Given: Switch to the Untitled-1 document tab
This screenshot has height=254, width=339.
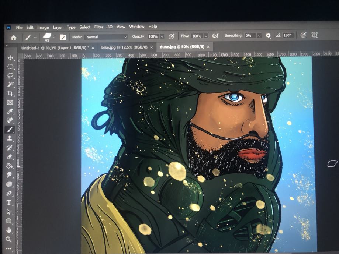Looking at the screenshot, I should 55,48.
